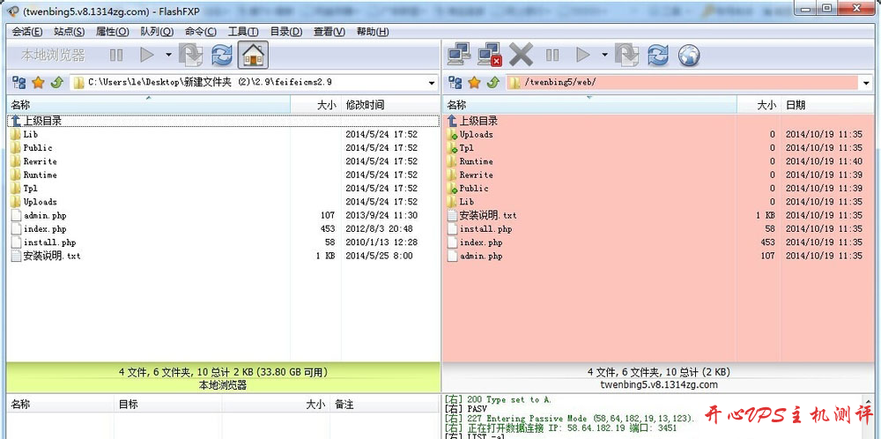Refresh the local file list
Screen dimensions: 881x439
222,55
